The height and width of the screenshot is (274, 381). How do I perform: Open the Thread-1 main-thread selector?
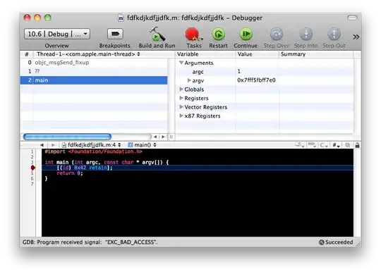88,54
